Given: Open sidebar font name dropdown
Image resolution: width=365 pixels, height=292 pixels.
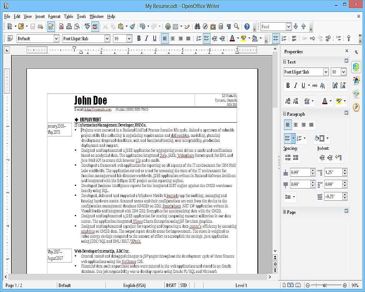Looking at the screenshot, I should coord(326,72).
